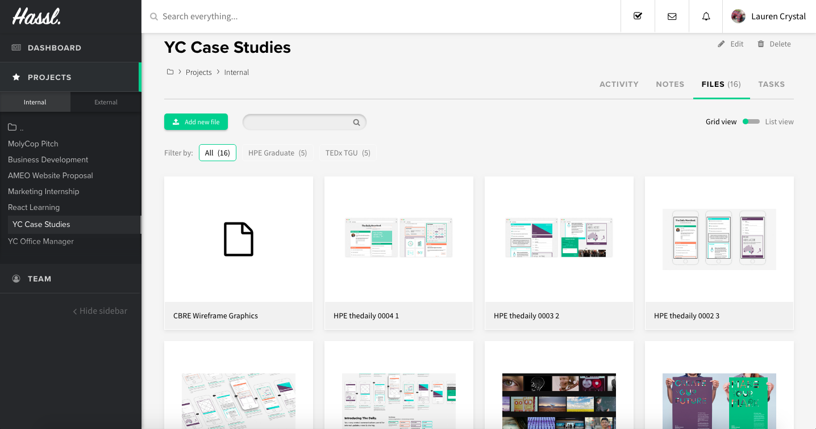Open HPE thedaily 0002 3 thumbnail

[719, 239]
